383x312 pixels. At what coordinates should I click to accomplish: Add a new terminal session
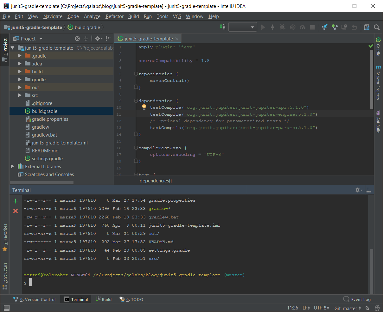(x=16, y=201)
